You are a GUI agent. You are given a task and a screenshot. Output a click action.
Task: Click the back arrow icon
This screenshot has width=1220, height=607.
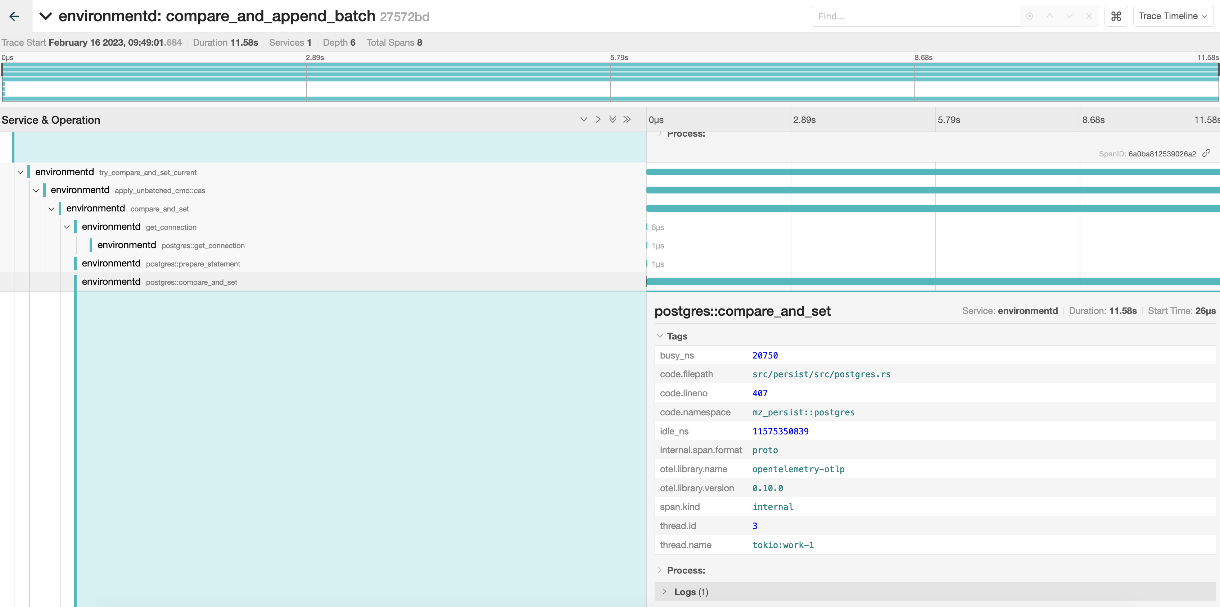[x=14, y=17]
